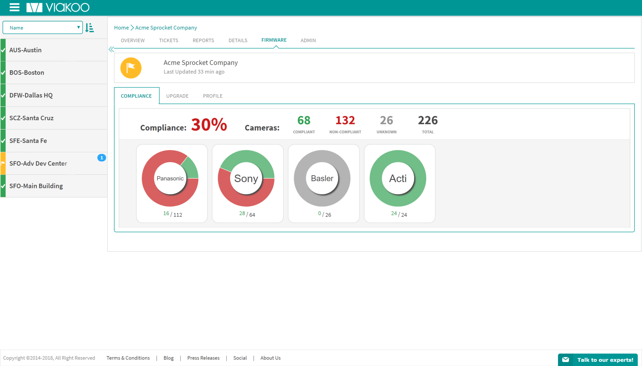Image resolution: width=642 pixels, height=366 pixels.
Task: Click the notification badge on SFO-Adv Dev Center
Action: pos(101,158)
